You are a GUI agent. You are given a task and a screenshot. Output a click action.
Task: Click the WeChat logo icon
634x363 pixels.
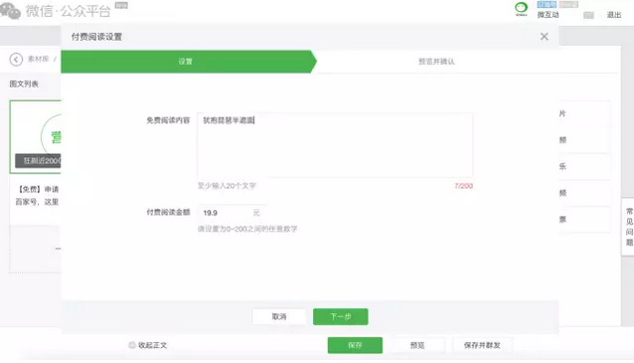(10, 11)
